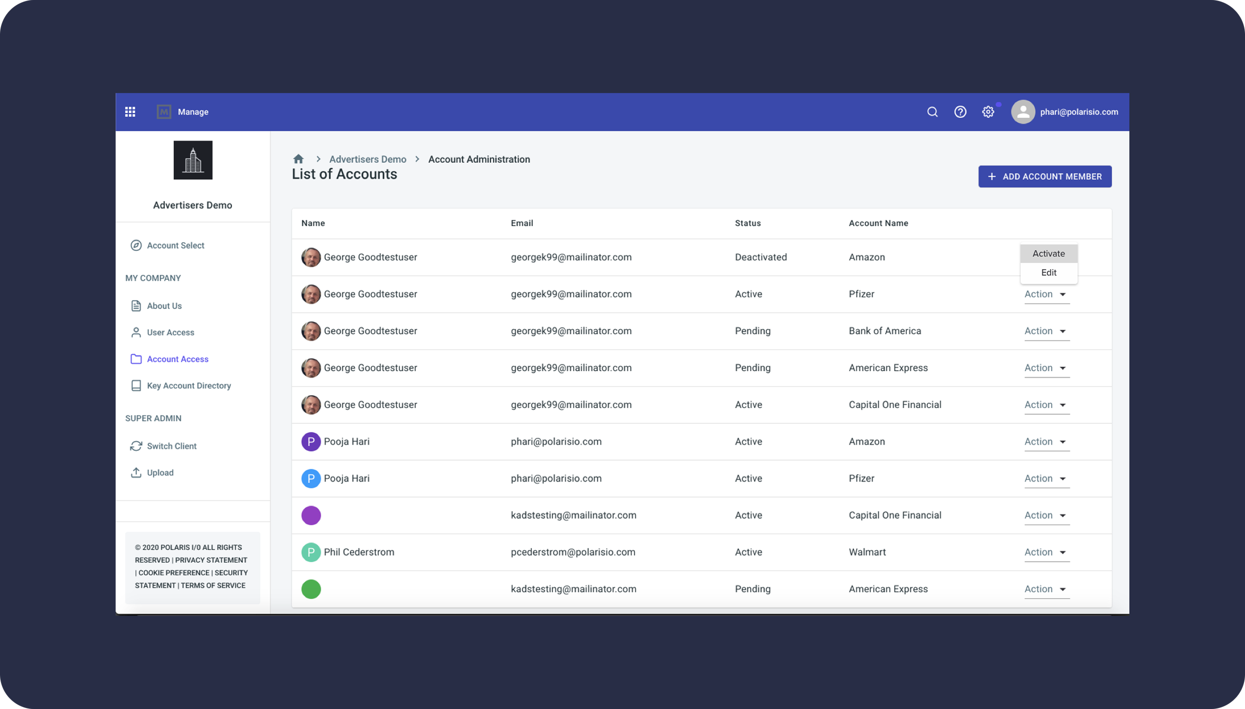This screenshot has height=709, width=1245.
Task: Open the Action dropdown for the Bank of America row
Action: [x=1046, y=331]
